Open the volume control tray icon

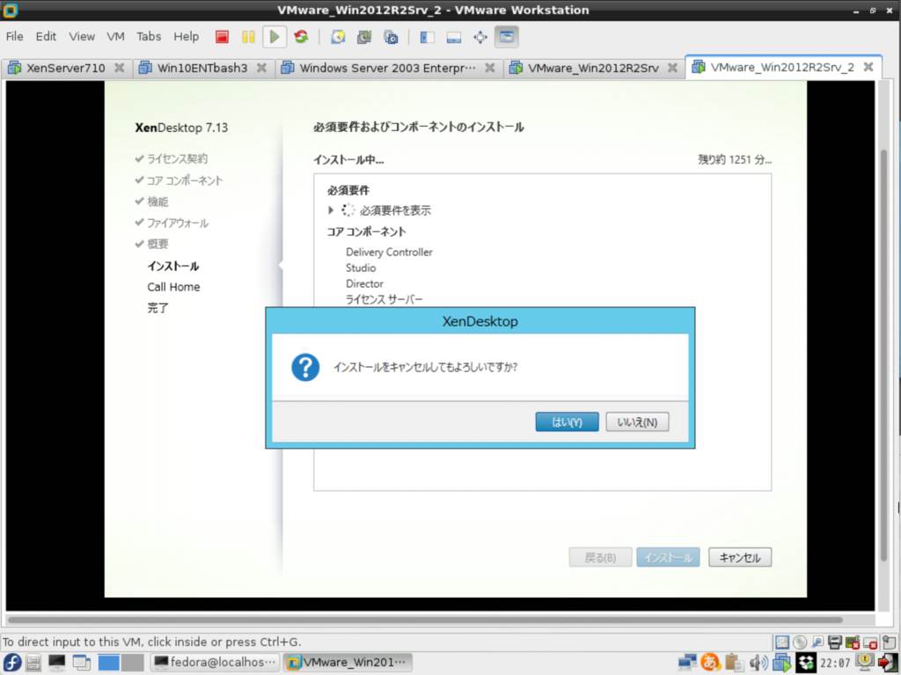tap(758, 663)
